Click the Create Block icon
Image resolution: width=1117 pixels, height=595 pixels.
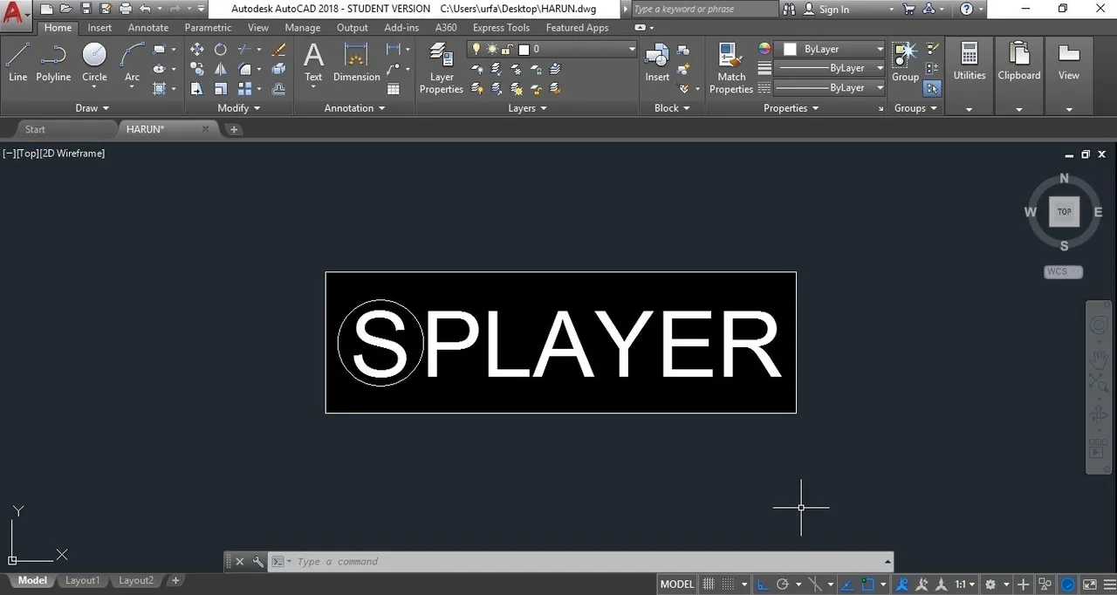tap(683, 50)
